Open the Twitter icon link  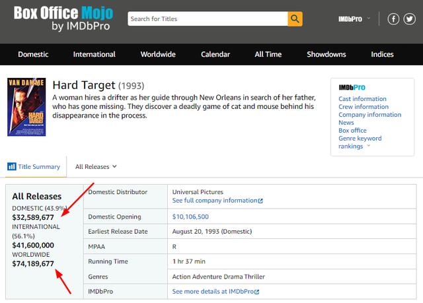coord(409,19)
